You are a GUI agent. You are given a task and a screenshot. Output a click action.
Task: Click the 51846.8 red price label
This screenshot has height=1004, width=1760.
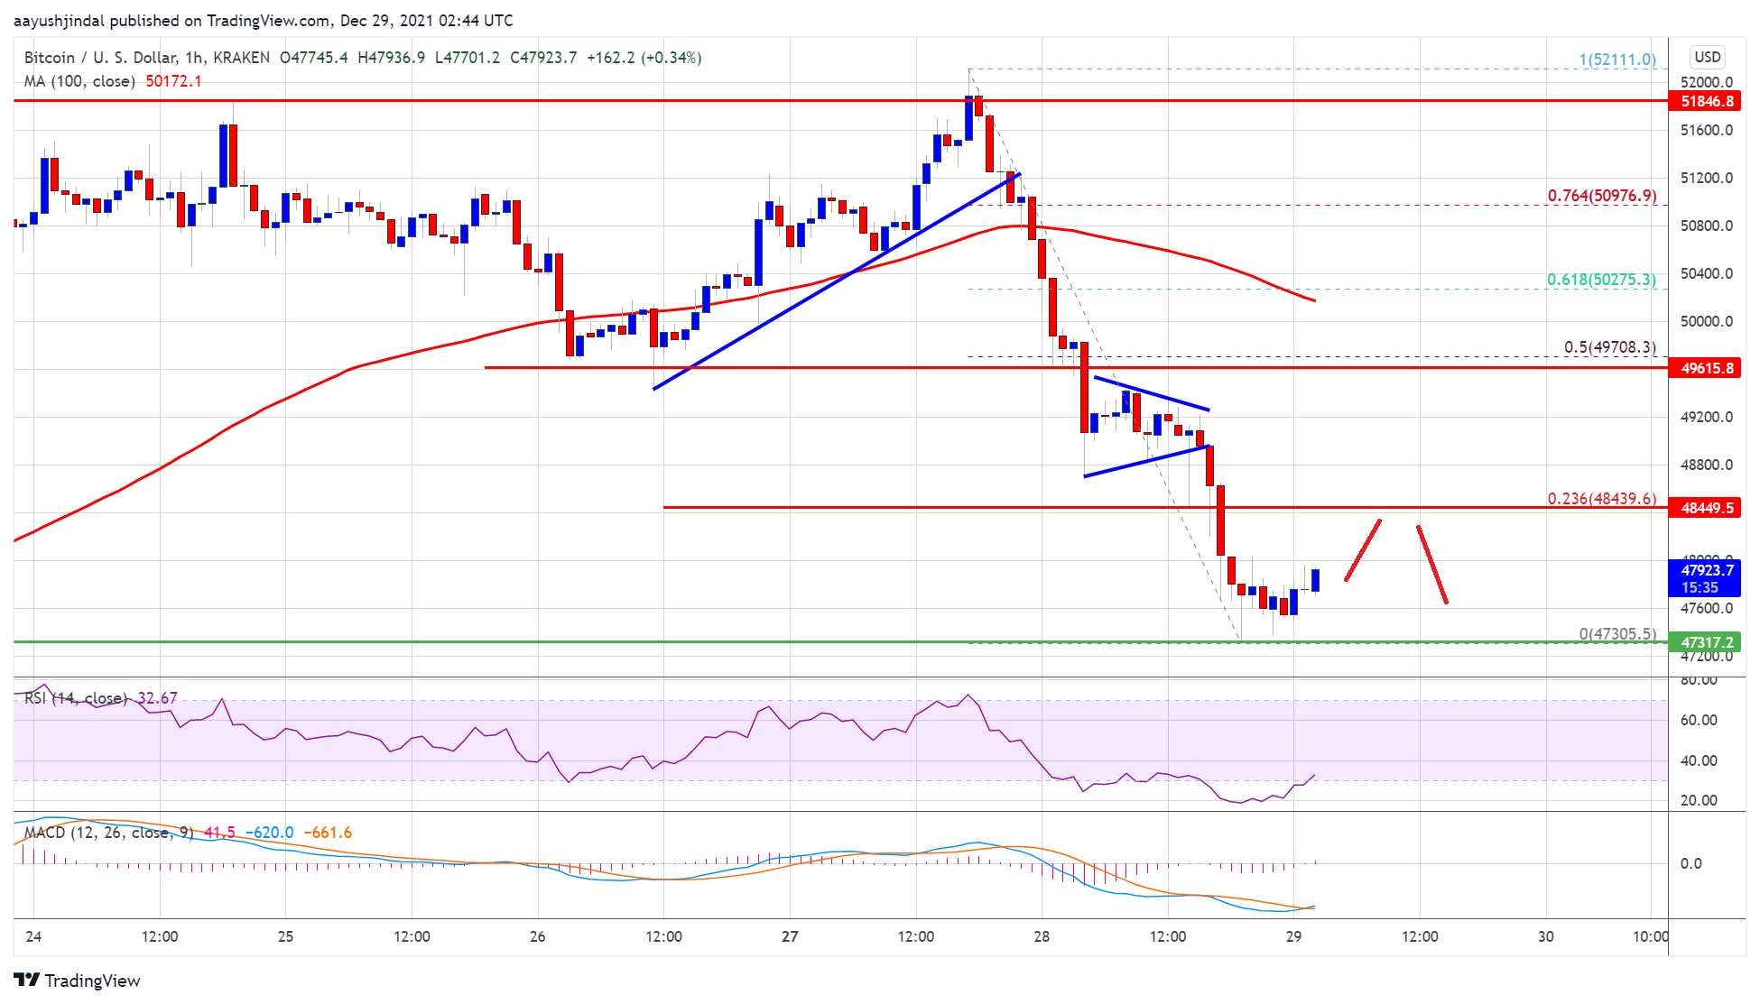coord(1705,101)
